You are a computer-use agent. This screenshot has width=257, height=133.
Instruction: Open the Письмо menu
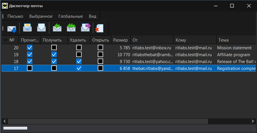pyautogui.click(x=15, y=16)
